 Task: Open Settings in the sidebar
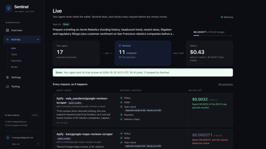coord(22,77)
